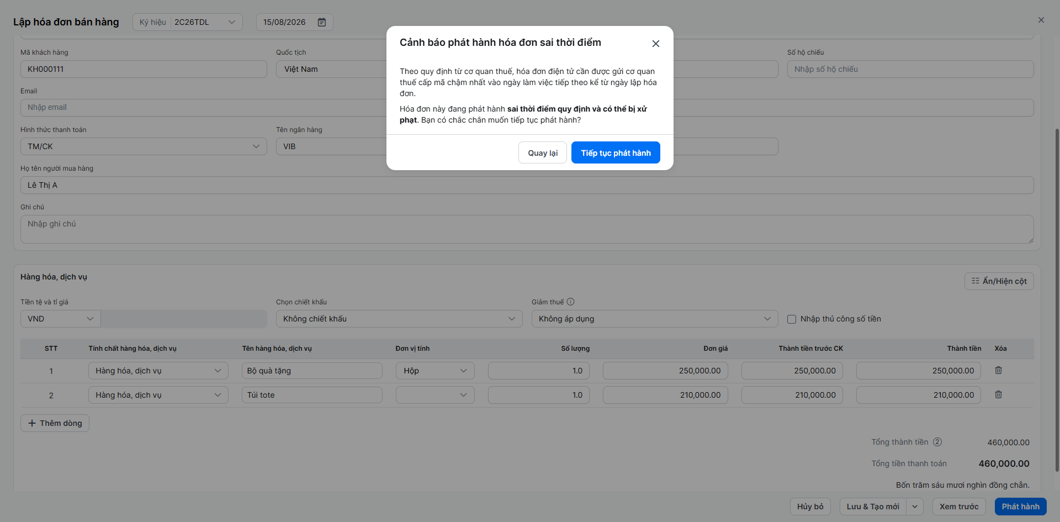1060x522 pixels.
Task: Open the Chọn chiết khấu dropdown
Action: (x=399, y=319)
